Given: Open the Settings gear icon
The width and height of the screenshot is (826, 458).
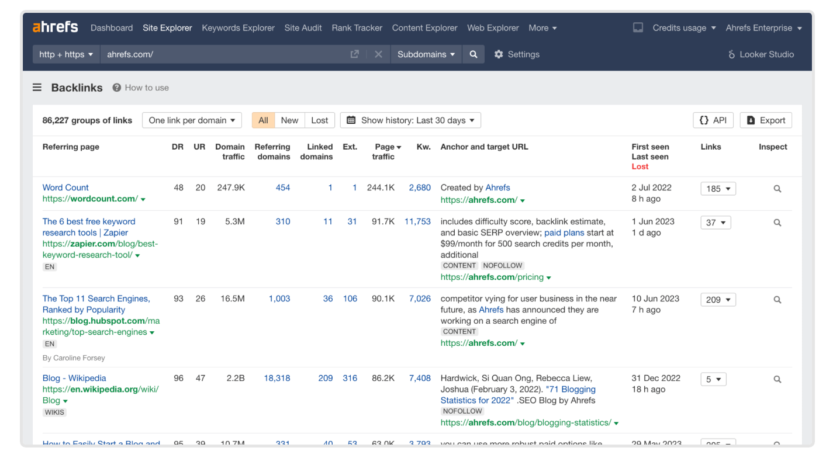Looking at the screenshot, I should pos(499,54).
